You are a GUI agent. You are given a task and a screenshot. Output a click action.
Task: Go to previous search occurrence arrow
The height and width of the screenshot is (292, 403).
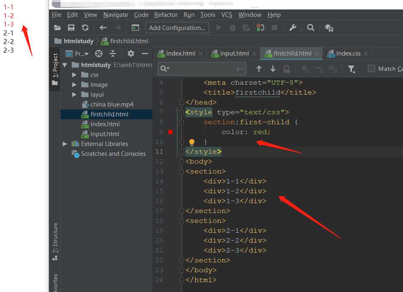tap(259, 69)
